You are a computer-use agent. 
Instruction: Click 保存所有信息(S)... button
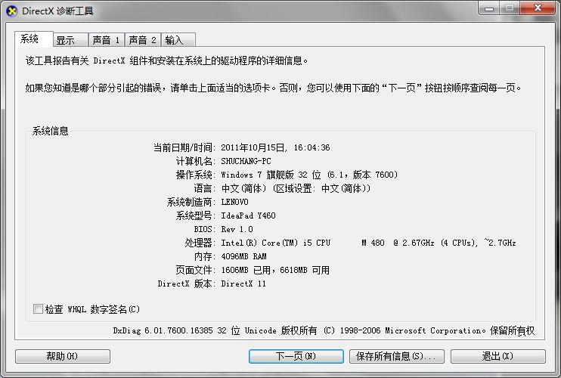click(396, 356)
